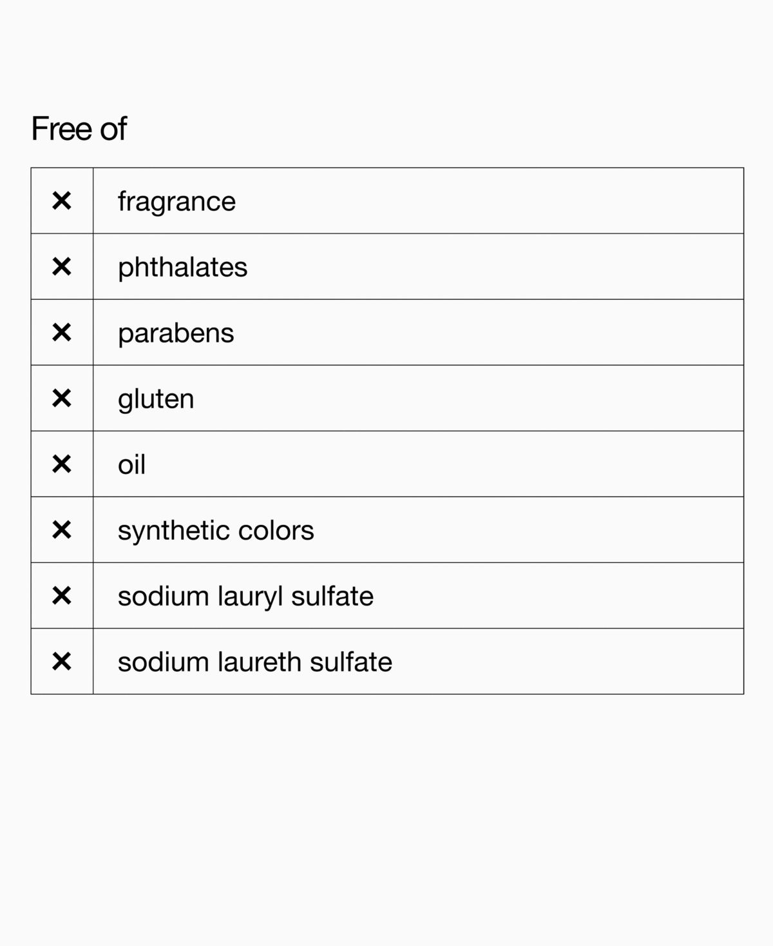Select the word oil
This screenshot has height=946, width=773.
(x=131, y=464)
